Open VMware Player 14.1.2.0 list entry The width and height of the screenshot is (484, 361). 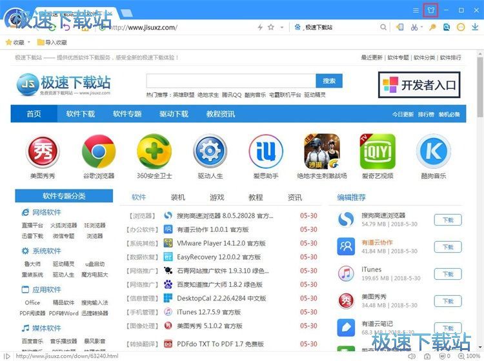click(221, 243)
